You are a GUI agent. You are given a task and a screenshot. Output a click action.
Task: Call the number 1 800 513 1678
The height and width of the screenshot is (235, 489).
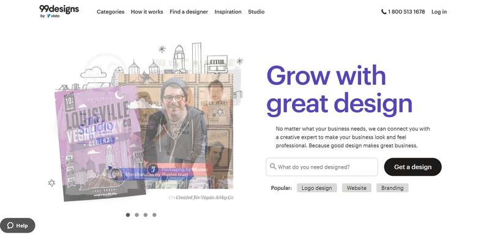pos(406,12)
